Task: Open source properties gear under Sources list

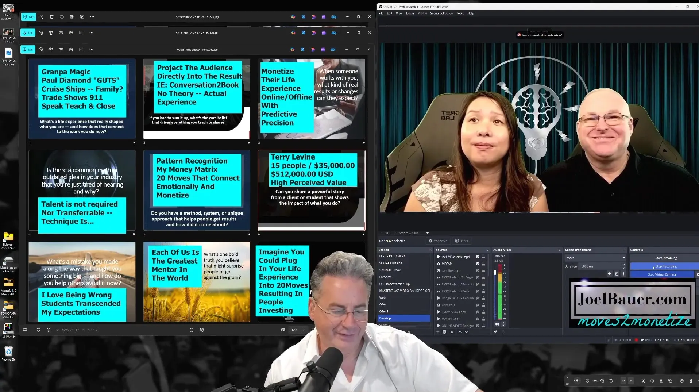Action: click(452, 332)
